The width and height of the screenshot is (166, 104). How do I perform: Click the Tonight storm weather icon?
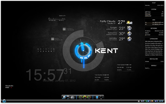[x=129, y=28]
